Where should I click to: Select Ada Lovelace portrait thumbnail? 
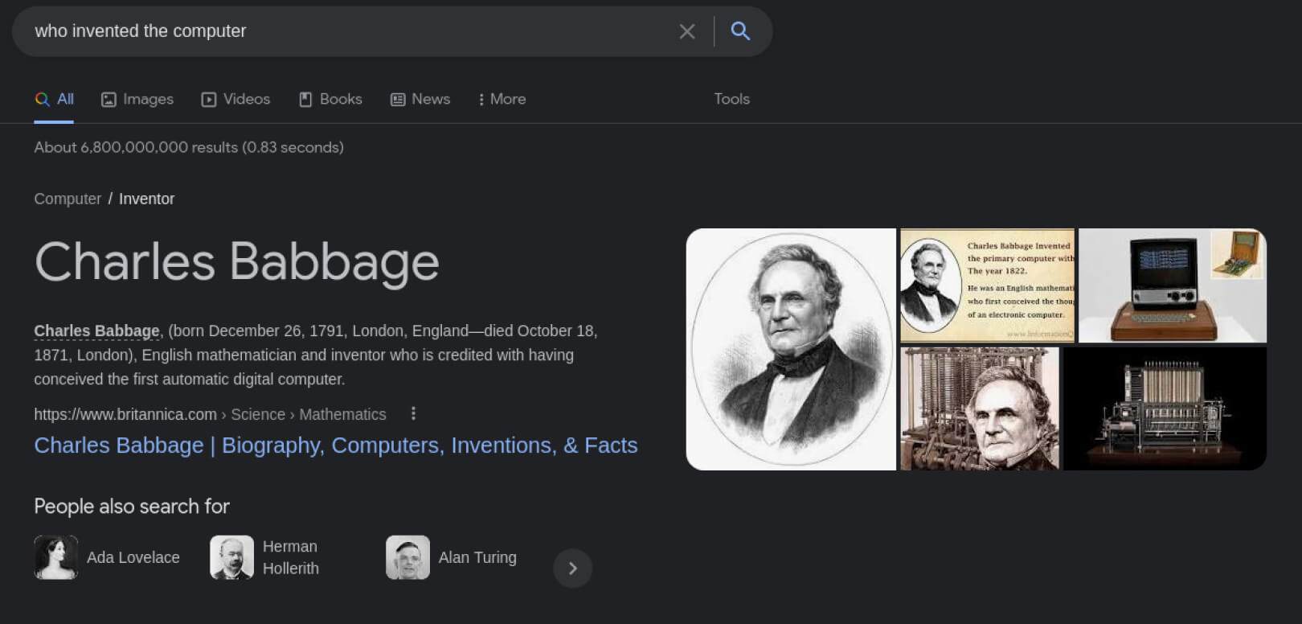coord(56,557)
